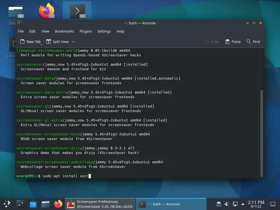Open Dolphin file manager from taskbar
Viewport: 280px width, 210px height.
pos(46,204)
